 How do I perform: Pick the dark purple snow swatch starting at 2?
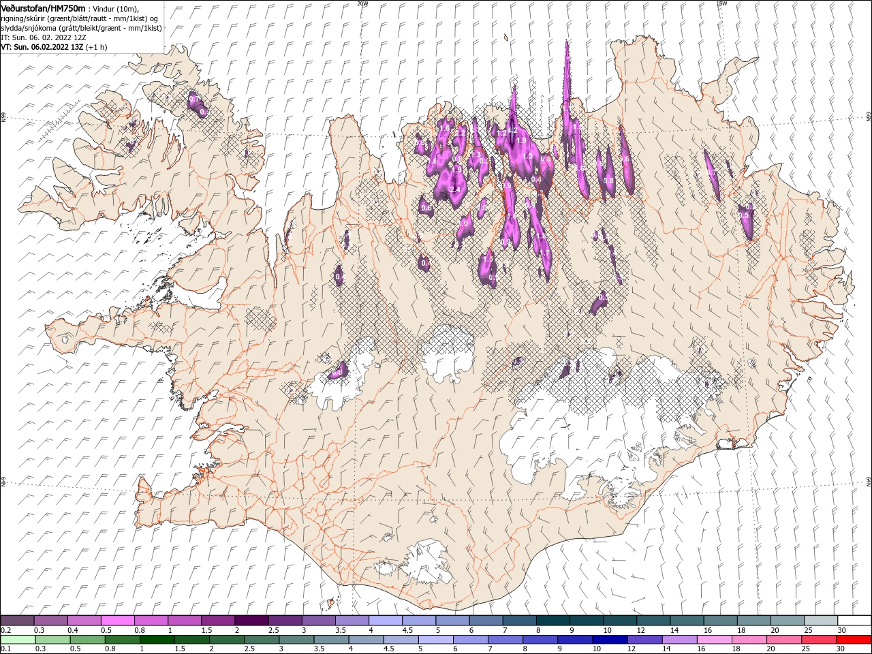point(251,621)
